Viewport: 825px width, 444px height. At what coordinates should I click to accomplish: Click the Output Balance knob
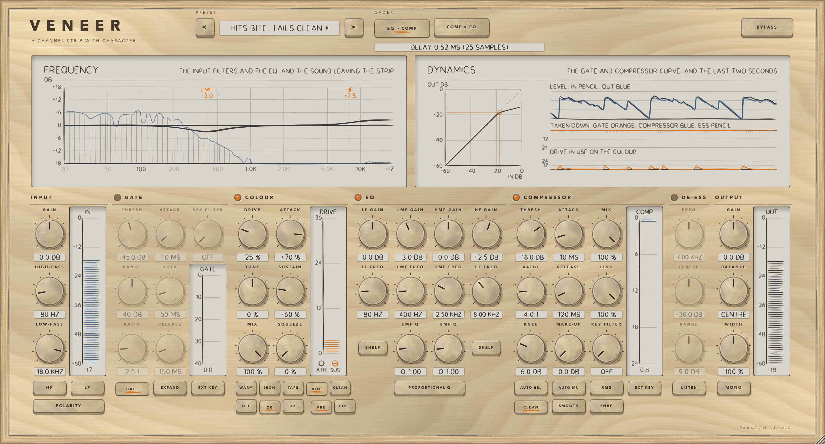[x=734, y=292]
